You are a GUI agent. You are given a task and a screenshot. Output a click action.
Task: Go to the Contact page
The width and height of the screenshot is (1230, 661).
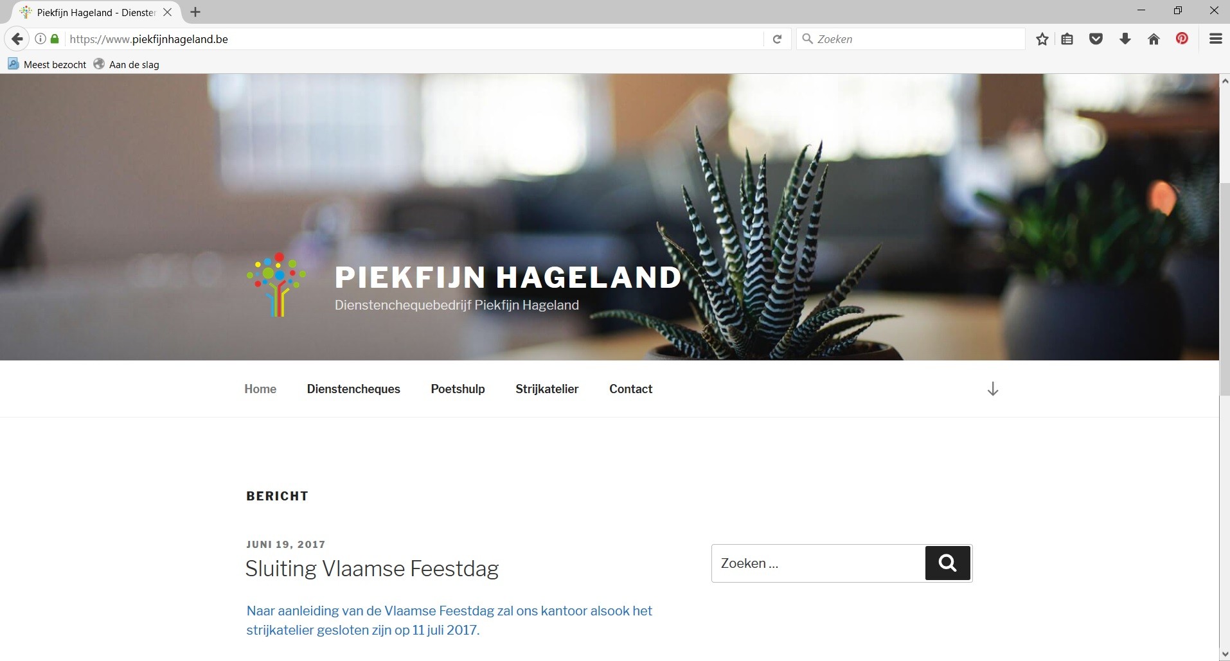(631, 389)
